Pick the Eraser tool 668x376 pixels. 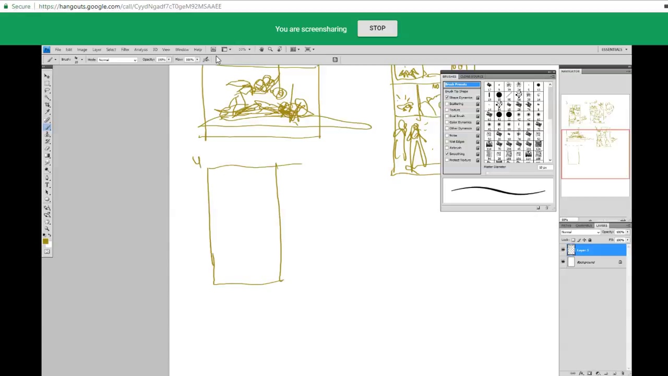click(x=47, y=148)
